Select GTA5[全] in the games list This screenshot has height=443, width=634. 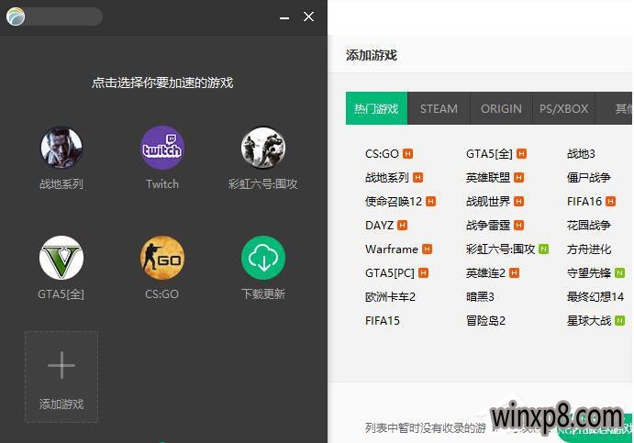pyautogui.click(x=489, y=153)
